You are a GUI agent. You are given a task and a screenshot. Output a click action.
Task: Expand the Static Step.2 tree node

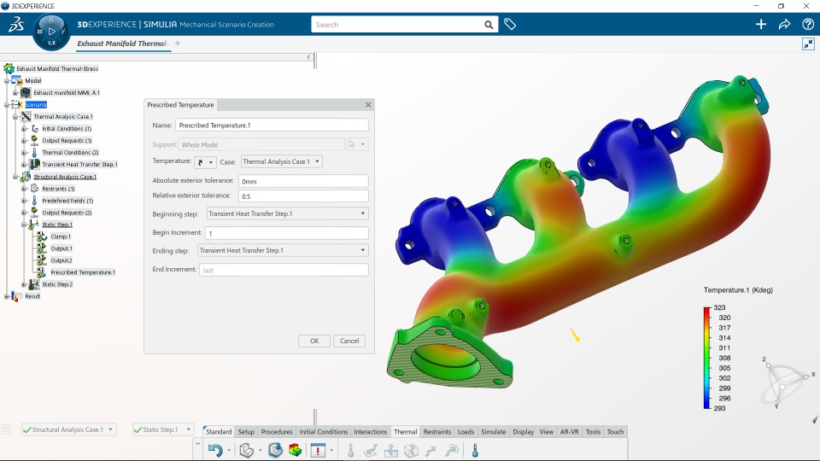[24, 284]
